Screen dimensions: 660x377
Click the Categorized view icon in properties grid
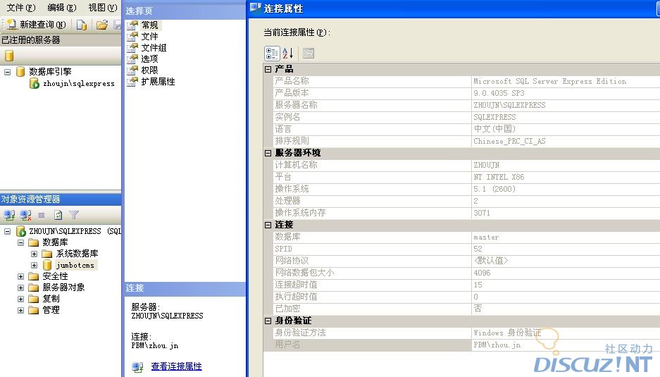pos(272,54)
